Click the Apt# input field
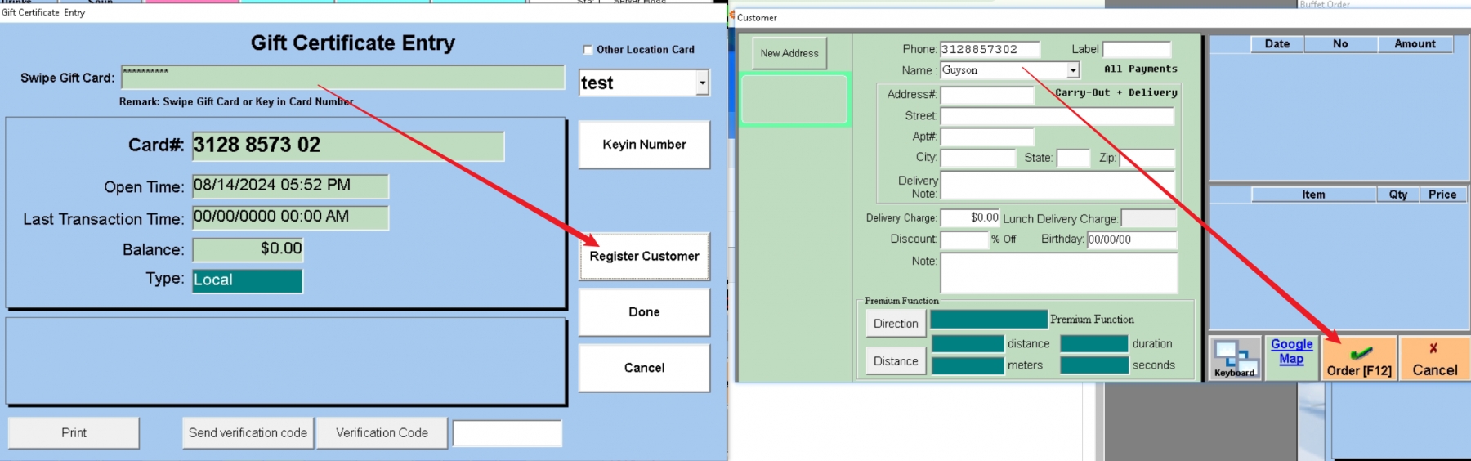The width and height of the screenshot is (1471, 461). point(987,137)
